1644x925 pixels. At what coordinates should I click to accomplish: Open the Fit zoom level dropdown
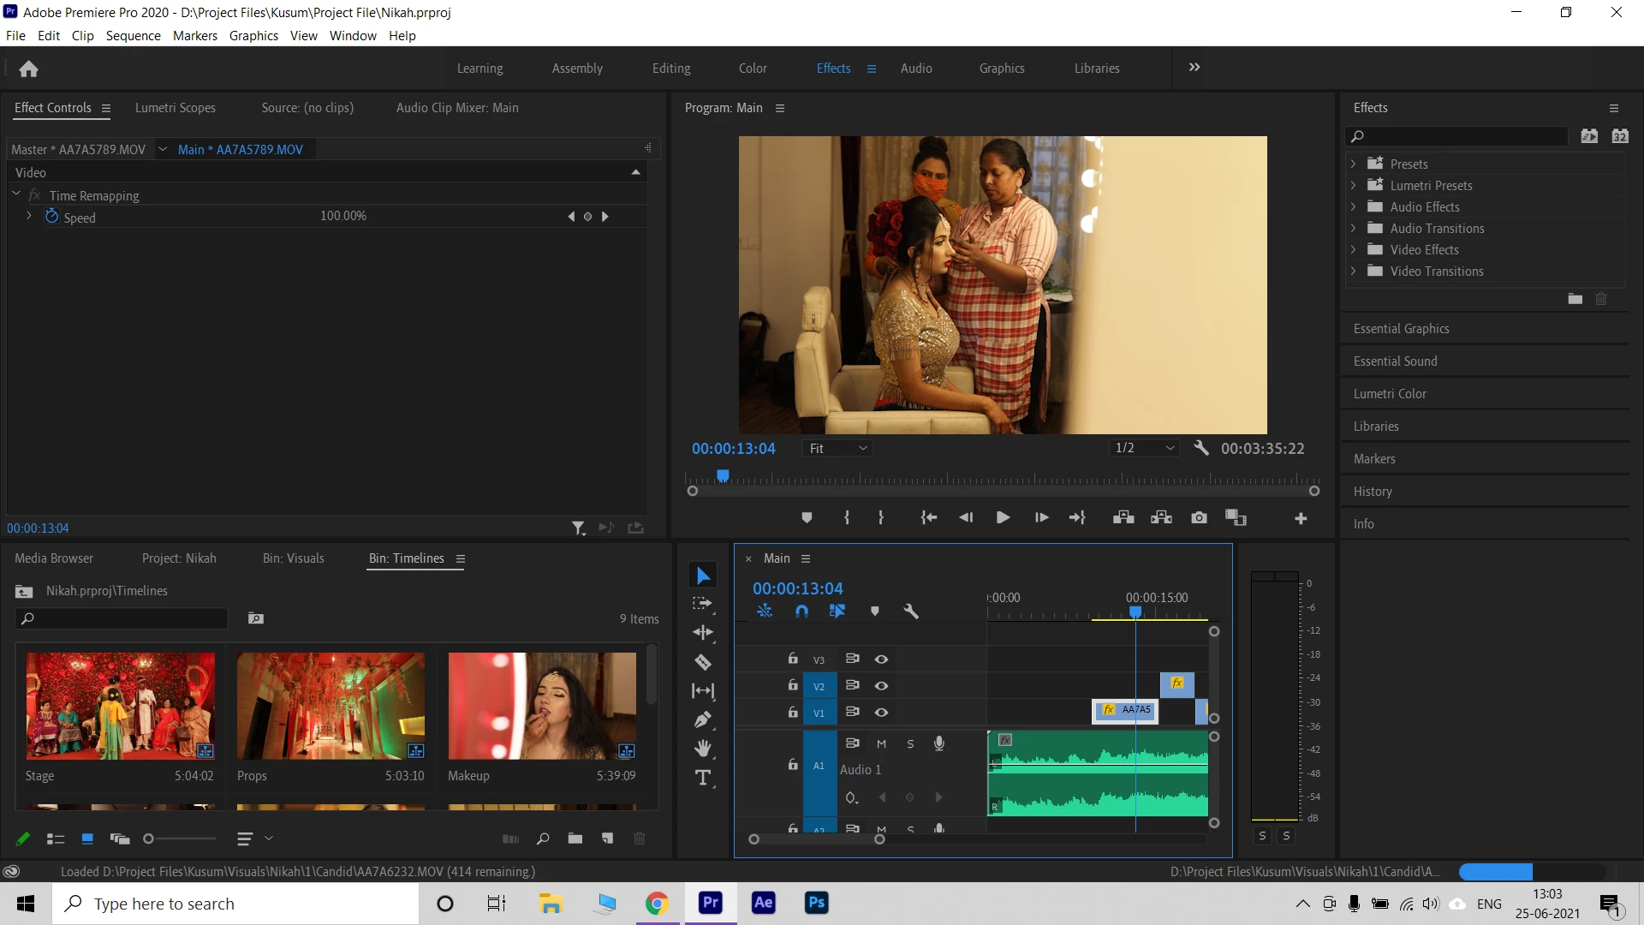tap(837, 448)
